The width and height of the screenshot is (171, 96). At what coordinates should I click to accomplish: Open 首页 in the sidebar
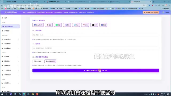6,18
